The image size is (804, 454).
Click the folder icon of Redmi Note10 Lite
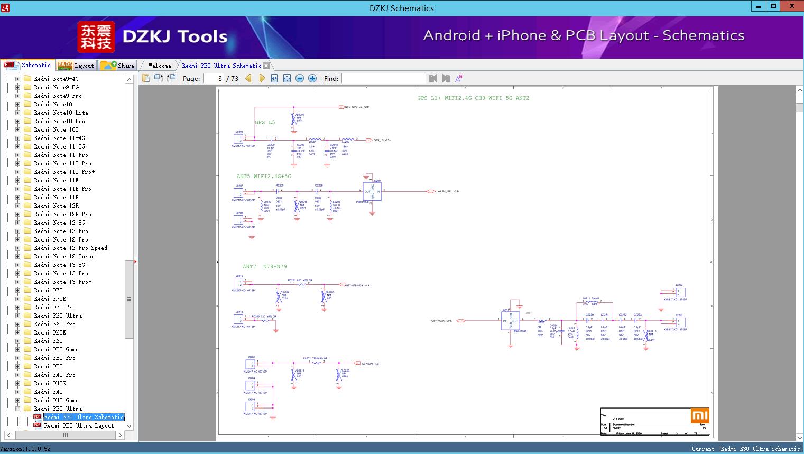[x=27, y=113]
